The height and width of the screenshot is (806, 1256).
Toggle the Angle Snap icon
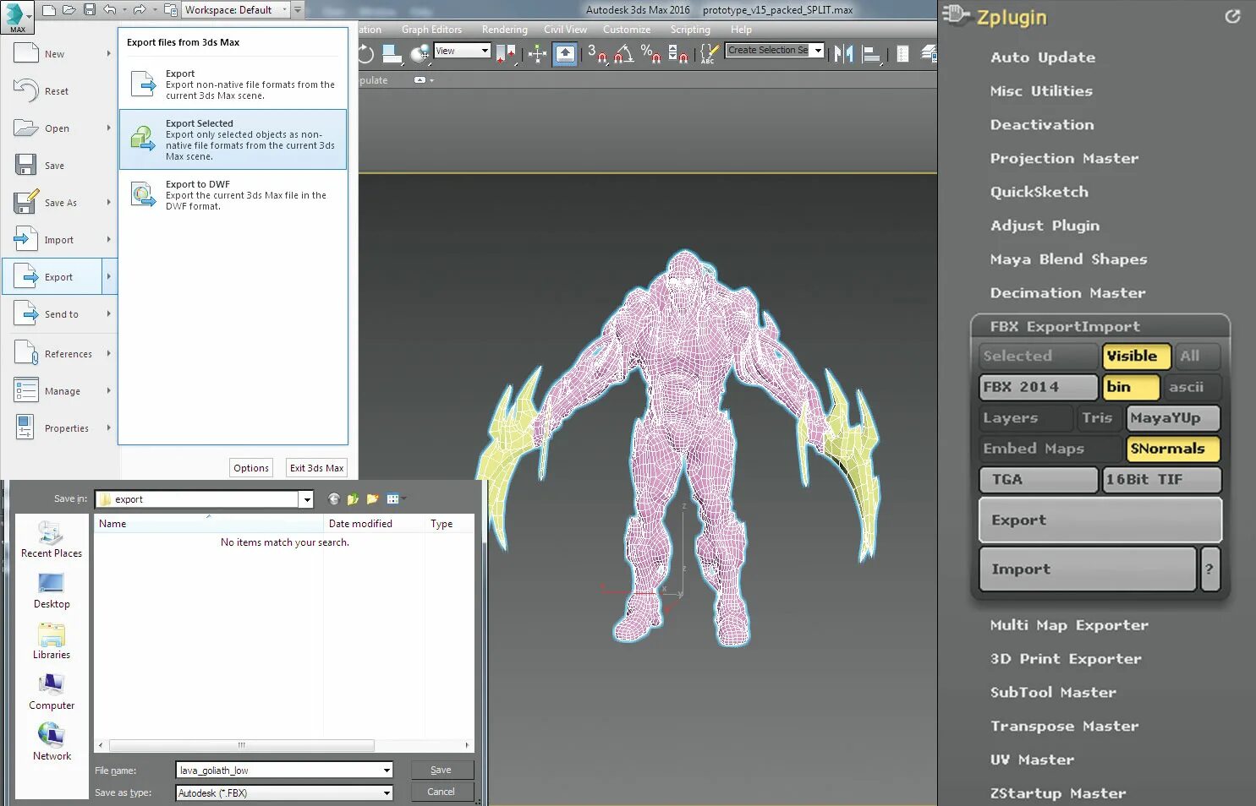[624, 54]
